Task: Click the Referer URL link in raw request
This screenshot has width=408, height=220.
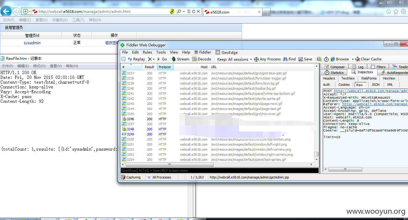Action: [x=375, y=104]
